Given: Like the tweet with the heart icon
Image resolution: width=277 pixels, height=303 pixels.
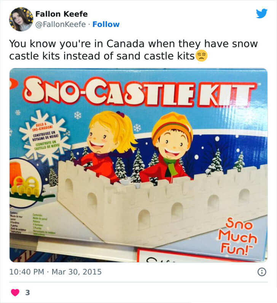Looking at the screenshot, I should click(x=15, y=292).
